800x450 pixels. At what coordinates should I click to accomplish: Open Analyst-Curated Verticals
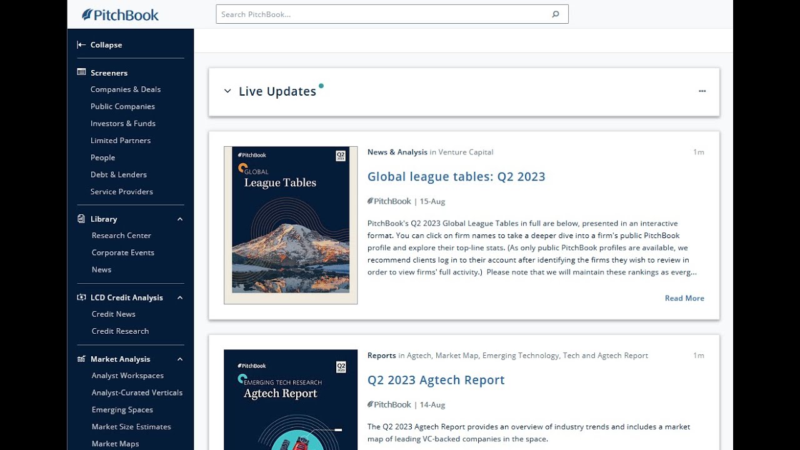[x=137, y=392]
